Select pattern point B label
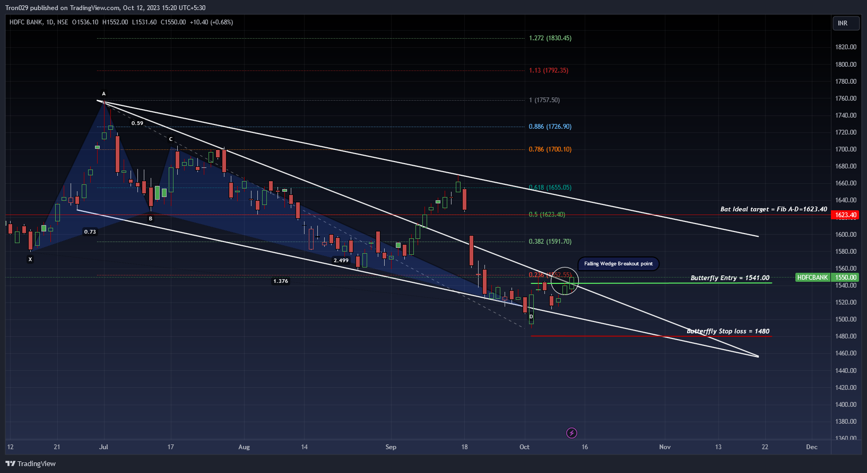 151,218
